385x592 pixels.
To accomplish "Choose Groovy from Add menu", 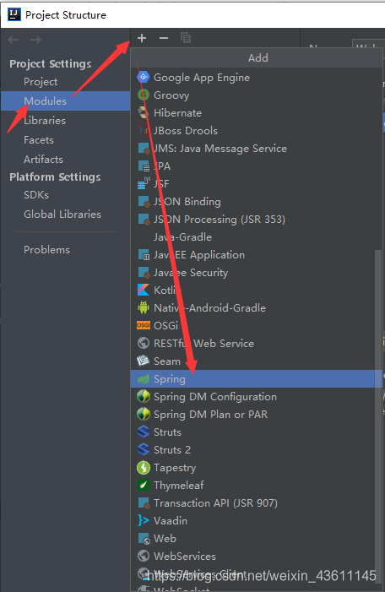I will coord(171,95).
